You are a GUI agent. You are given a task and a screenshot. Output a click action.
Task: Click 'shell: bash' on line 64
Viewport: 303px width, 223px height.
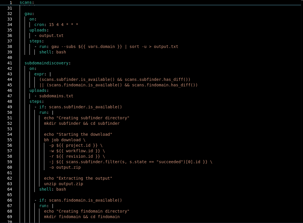coord(53,189)
